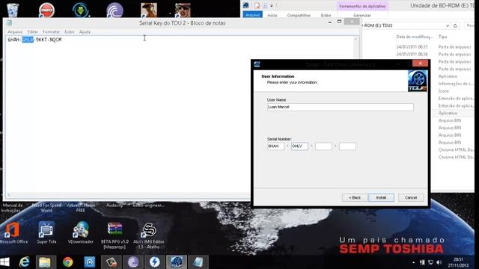Click the Explorer quick access properties icon
The width and height of the screenshot is (479, 269).
click(x=257, y=5)
